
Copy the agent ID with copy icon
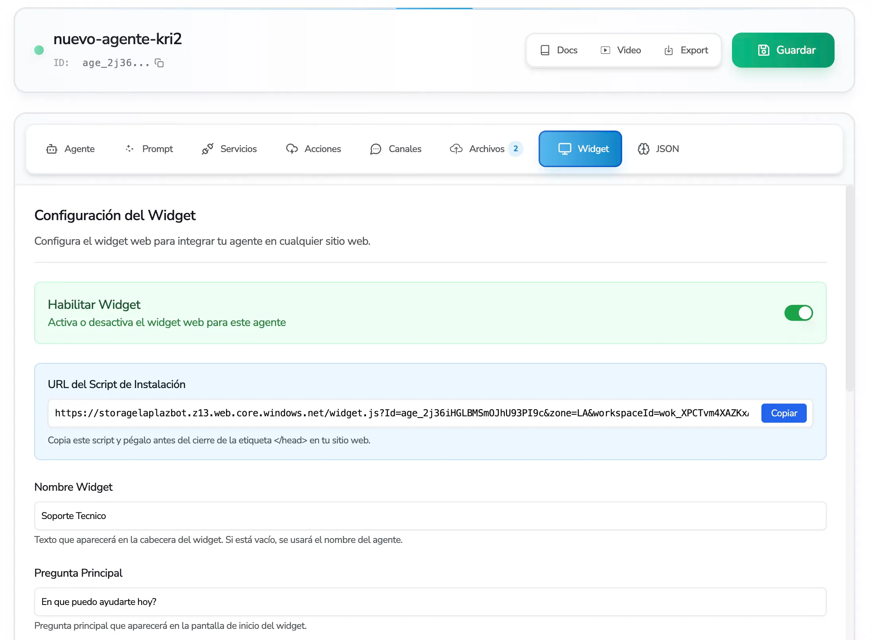coord(159,63)
